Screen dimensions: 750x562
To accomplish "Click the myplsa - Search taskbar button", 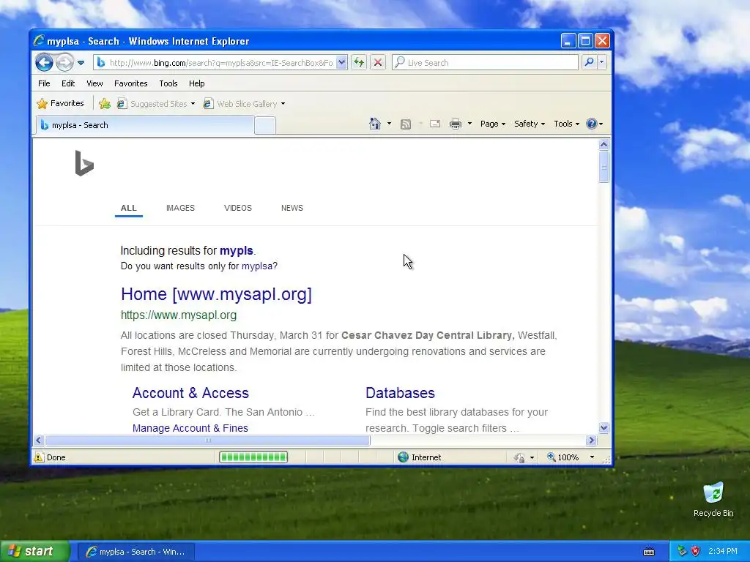I will click(x=136, y=552).
